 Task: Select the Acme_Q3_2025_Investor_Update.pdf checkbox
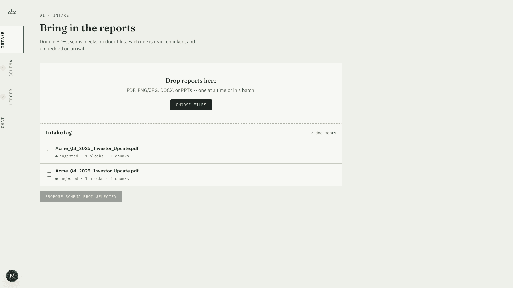point(49,152)
